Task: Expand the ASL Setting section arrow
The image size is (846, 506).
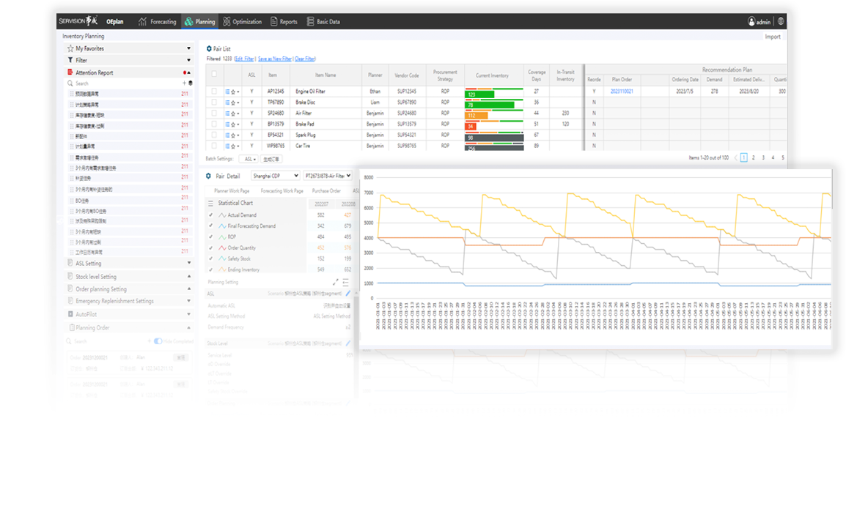Action: coord(189,263)
